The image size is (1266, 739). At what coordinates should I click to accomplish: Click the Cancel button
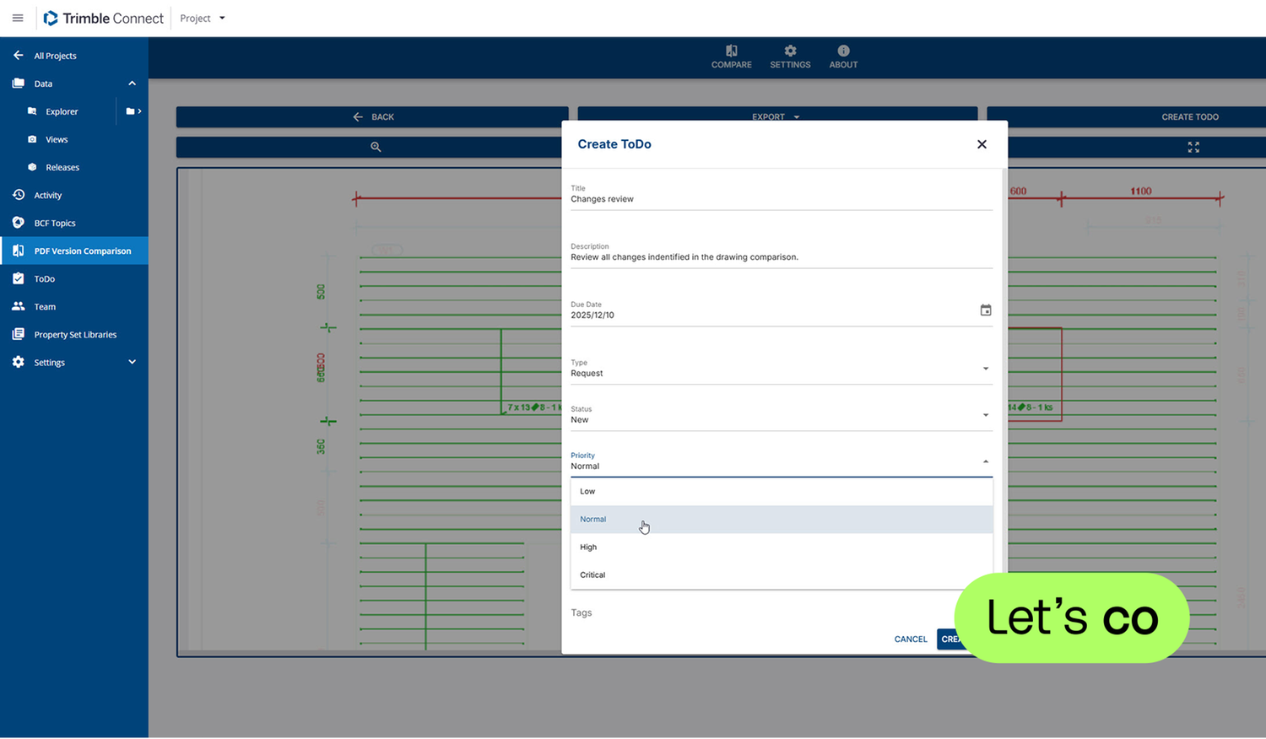click(x=911, y=639)
